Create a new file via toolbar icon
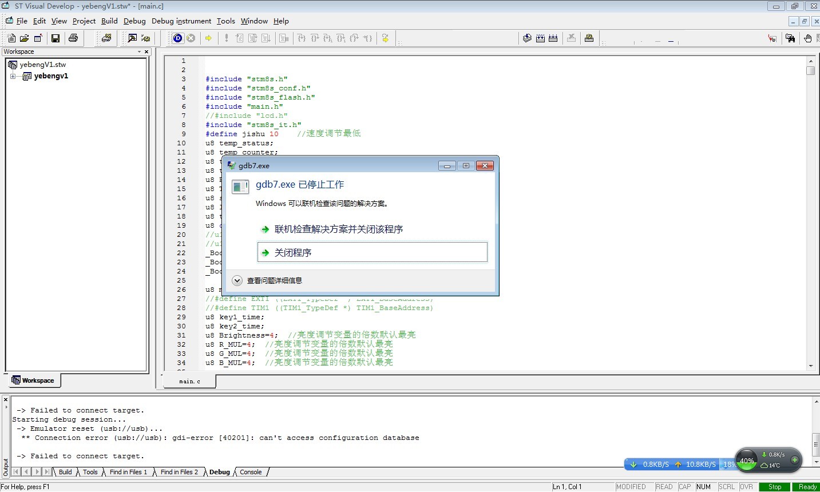This screenshot has width=820, height=492. [11, 38]
